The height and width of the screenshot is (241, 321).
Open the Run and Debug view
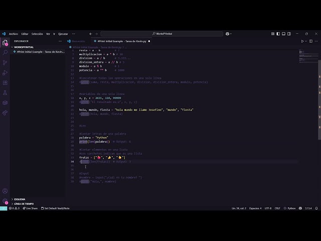point(5,72)
